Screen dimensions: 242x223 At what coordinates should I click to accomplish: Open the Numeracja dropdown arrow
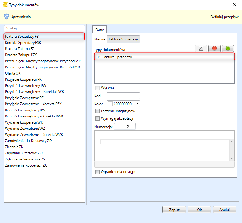tap(133, 127)
